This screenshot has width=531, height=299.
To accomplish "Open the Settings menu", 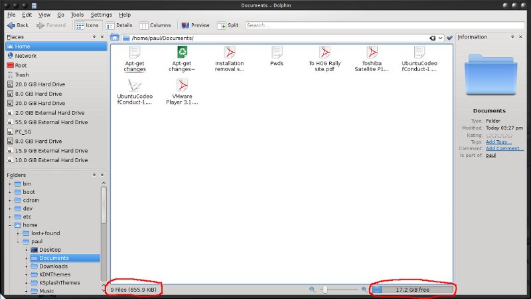I will pos(101,14).
